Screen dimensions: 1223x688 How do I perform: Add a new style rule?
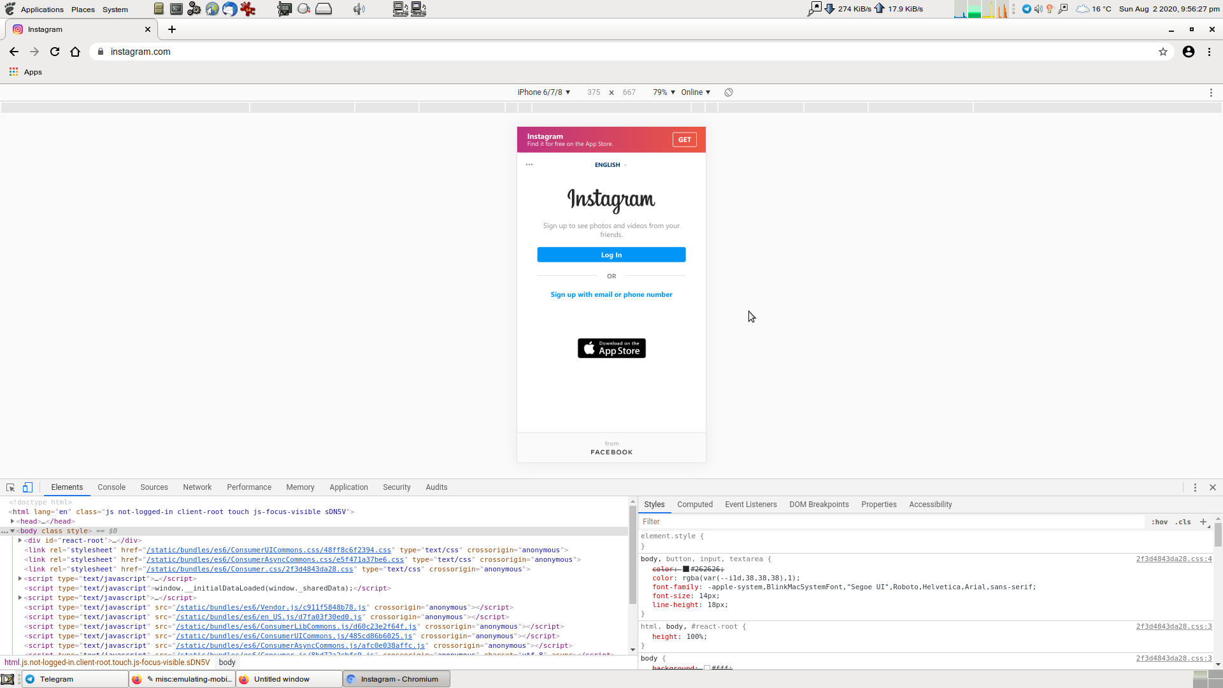point(1203,522)
